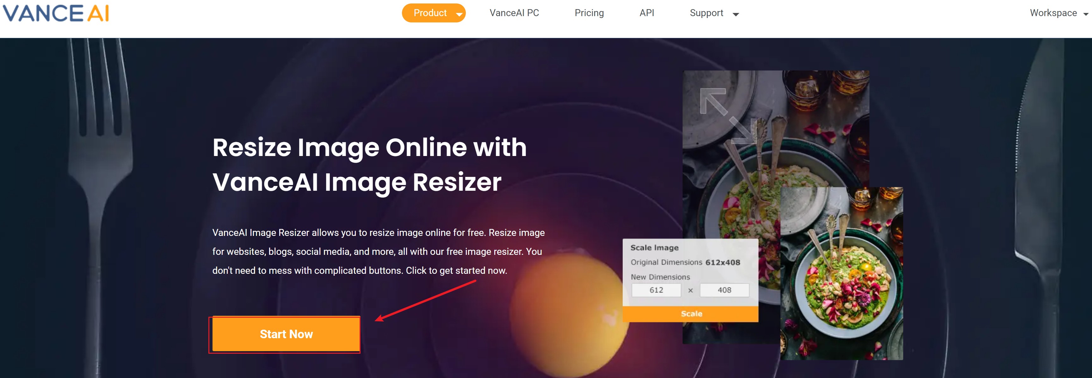Click the height input showing 408

coord(725,290)
